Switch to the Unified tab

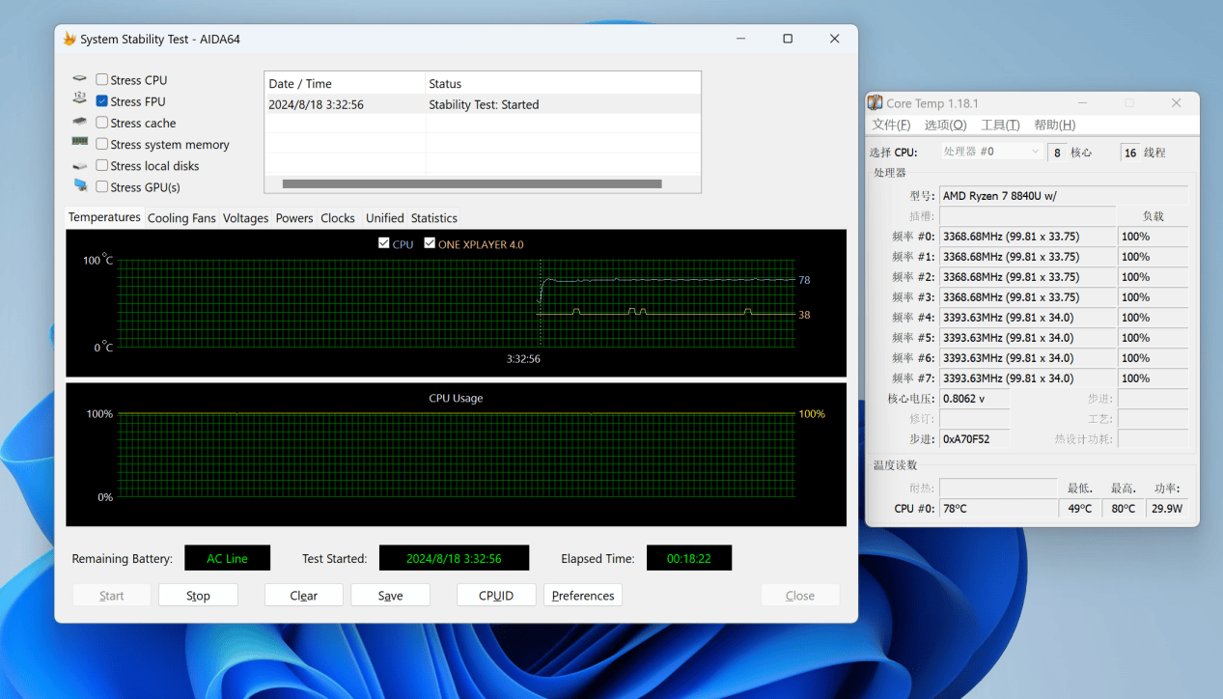click(x=385, y=218)
